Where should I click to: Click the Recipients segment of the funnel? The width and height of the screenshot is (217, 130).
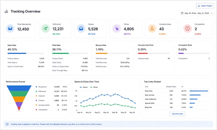coord(19,88)
